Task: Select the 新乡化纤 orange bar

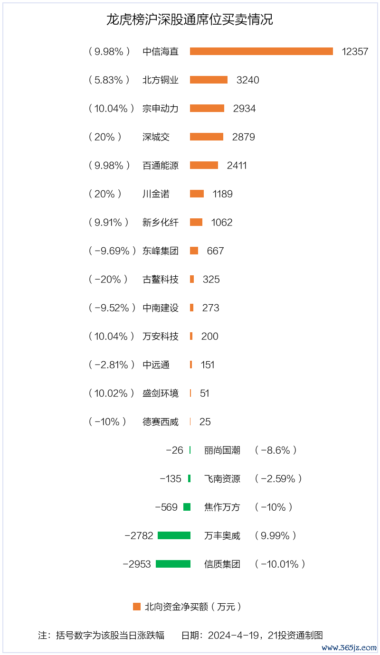Action: point(196,222)
